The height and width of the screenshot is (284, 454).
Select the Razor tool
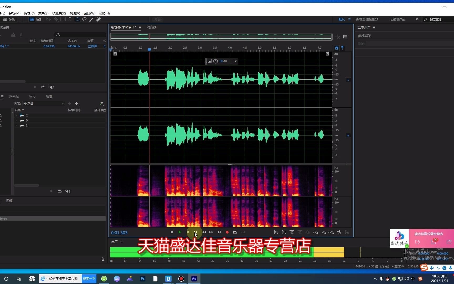click(x=56, y=19)
